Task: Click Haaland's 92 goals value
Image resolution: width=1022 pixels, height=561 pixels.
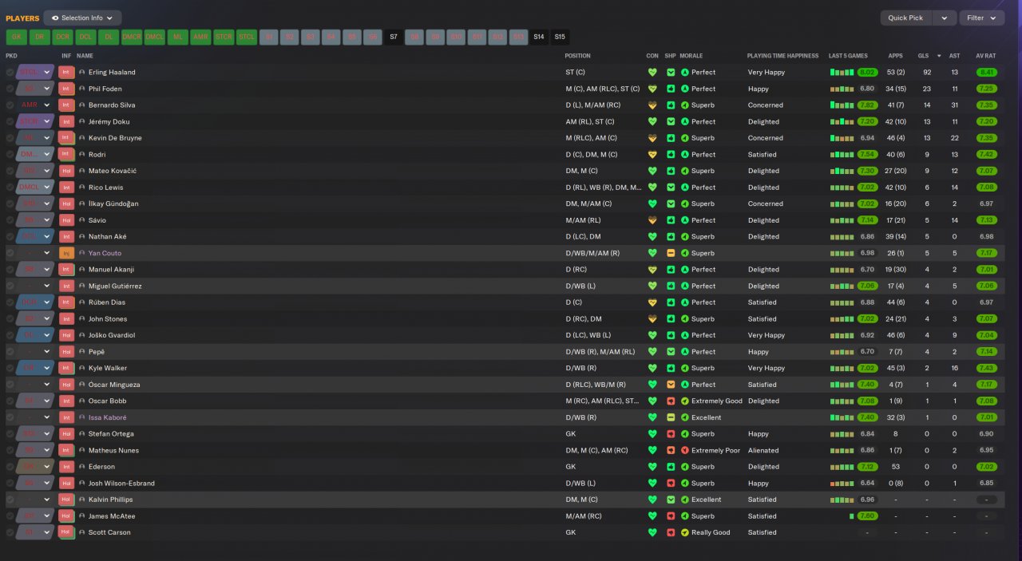Action: [x=927, y=72]
